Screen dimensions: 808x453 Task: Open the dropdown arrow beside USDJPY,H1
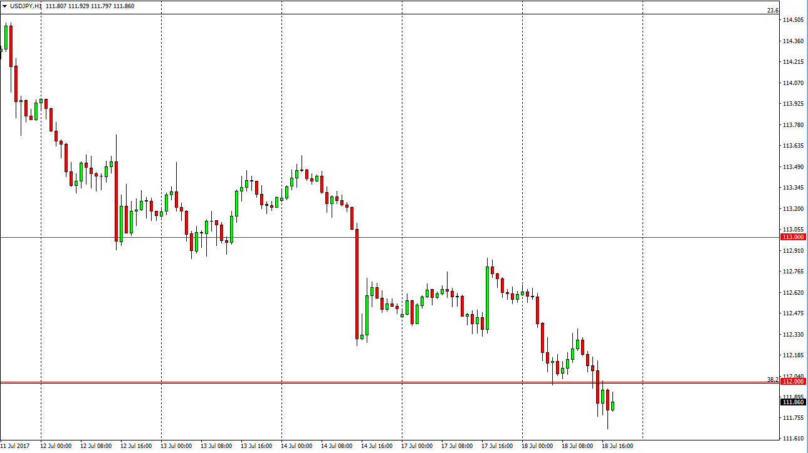point(5,6)
